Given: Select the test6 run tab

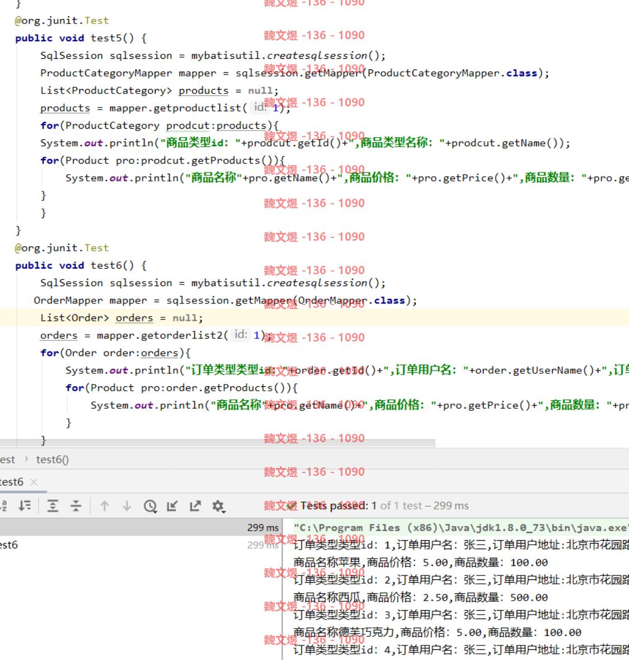Looking at the screenshot, I should tap(12, 481).
